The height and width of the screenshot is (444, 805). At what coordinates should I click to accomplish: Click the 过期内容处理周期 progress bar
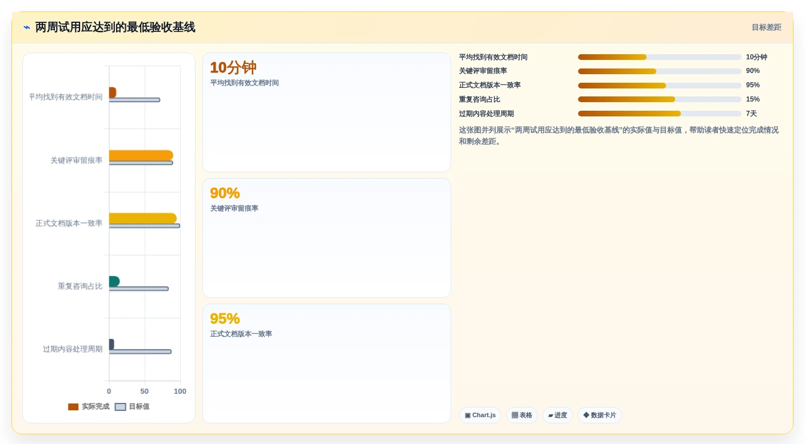[659, 114]
